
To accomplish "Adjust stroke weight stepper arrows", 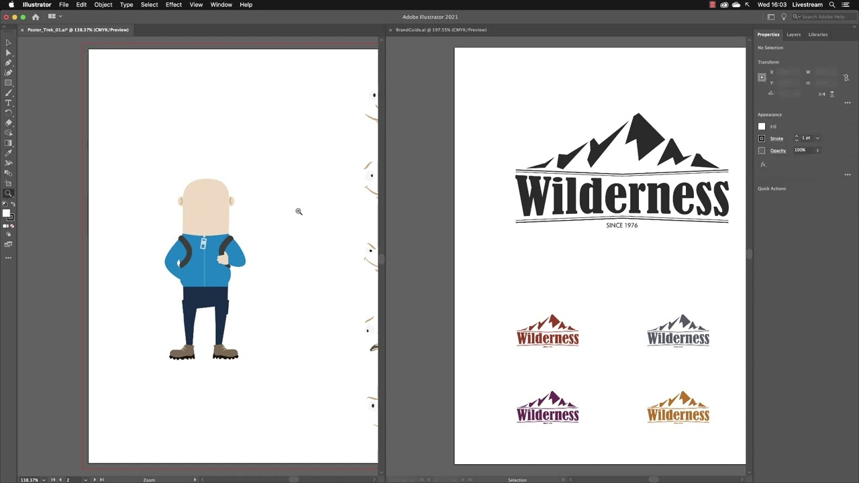I will click(797, 138).
